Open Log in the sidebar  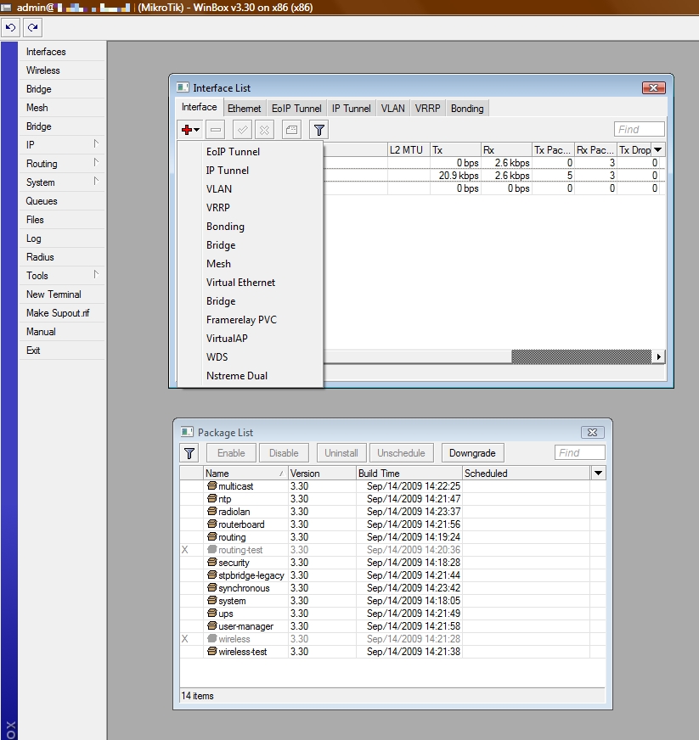[61, 238]
